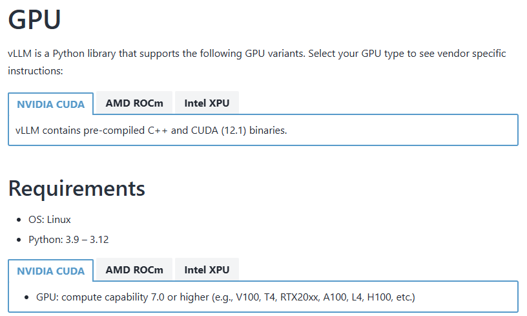Switch to AMD ROCm tab under Requirements

click(134, 269)
